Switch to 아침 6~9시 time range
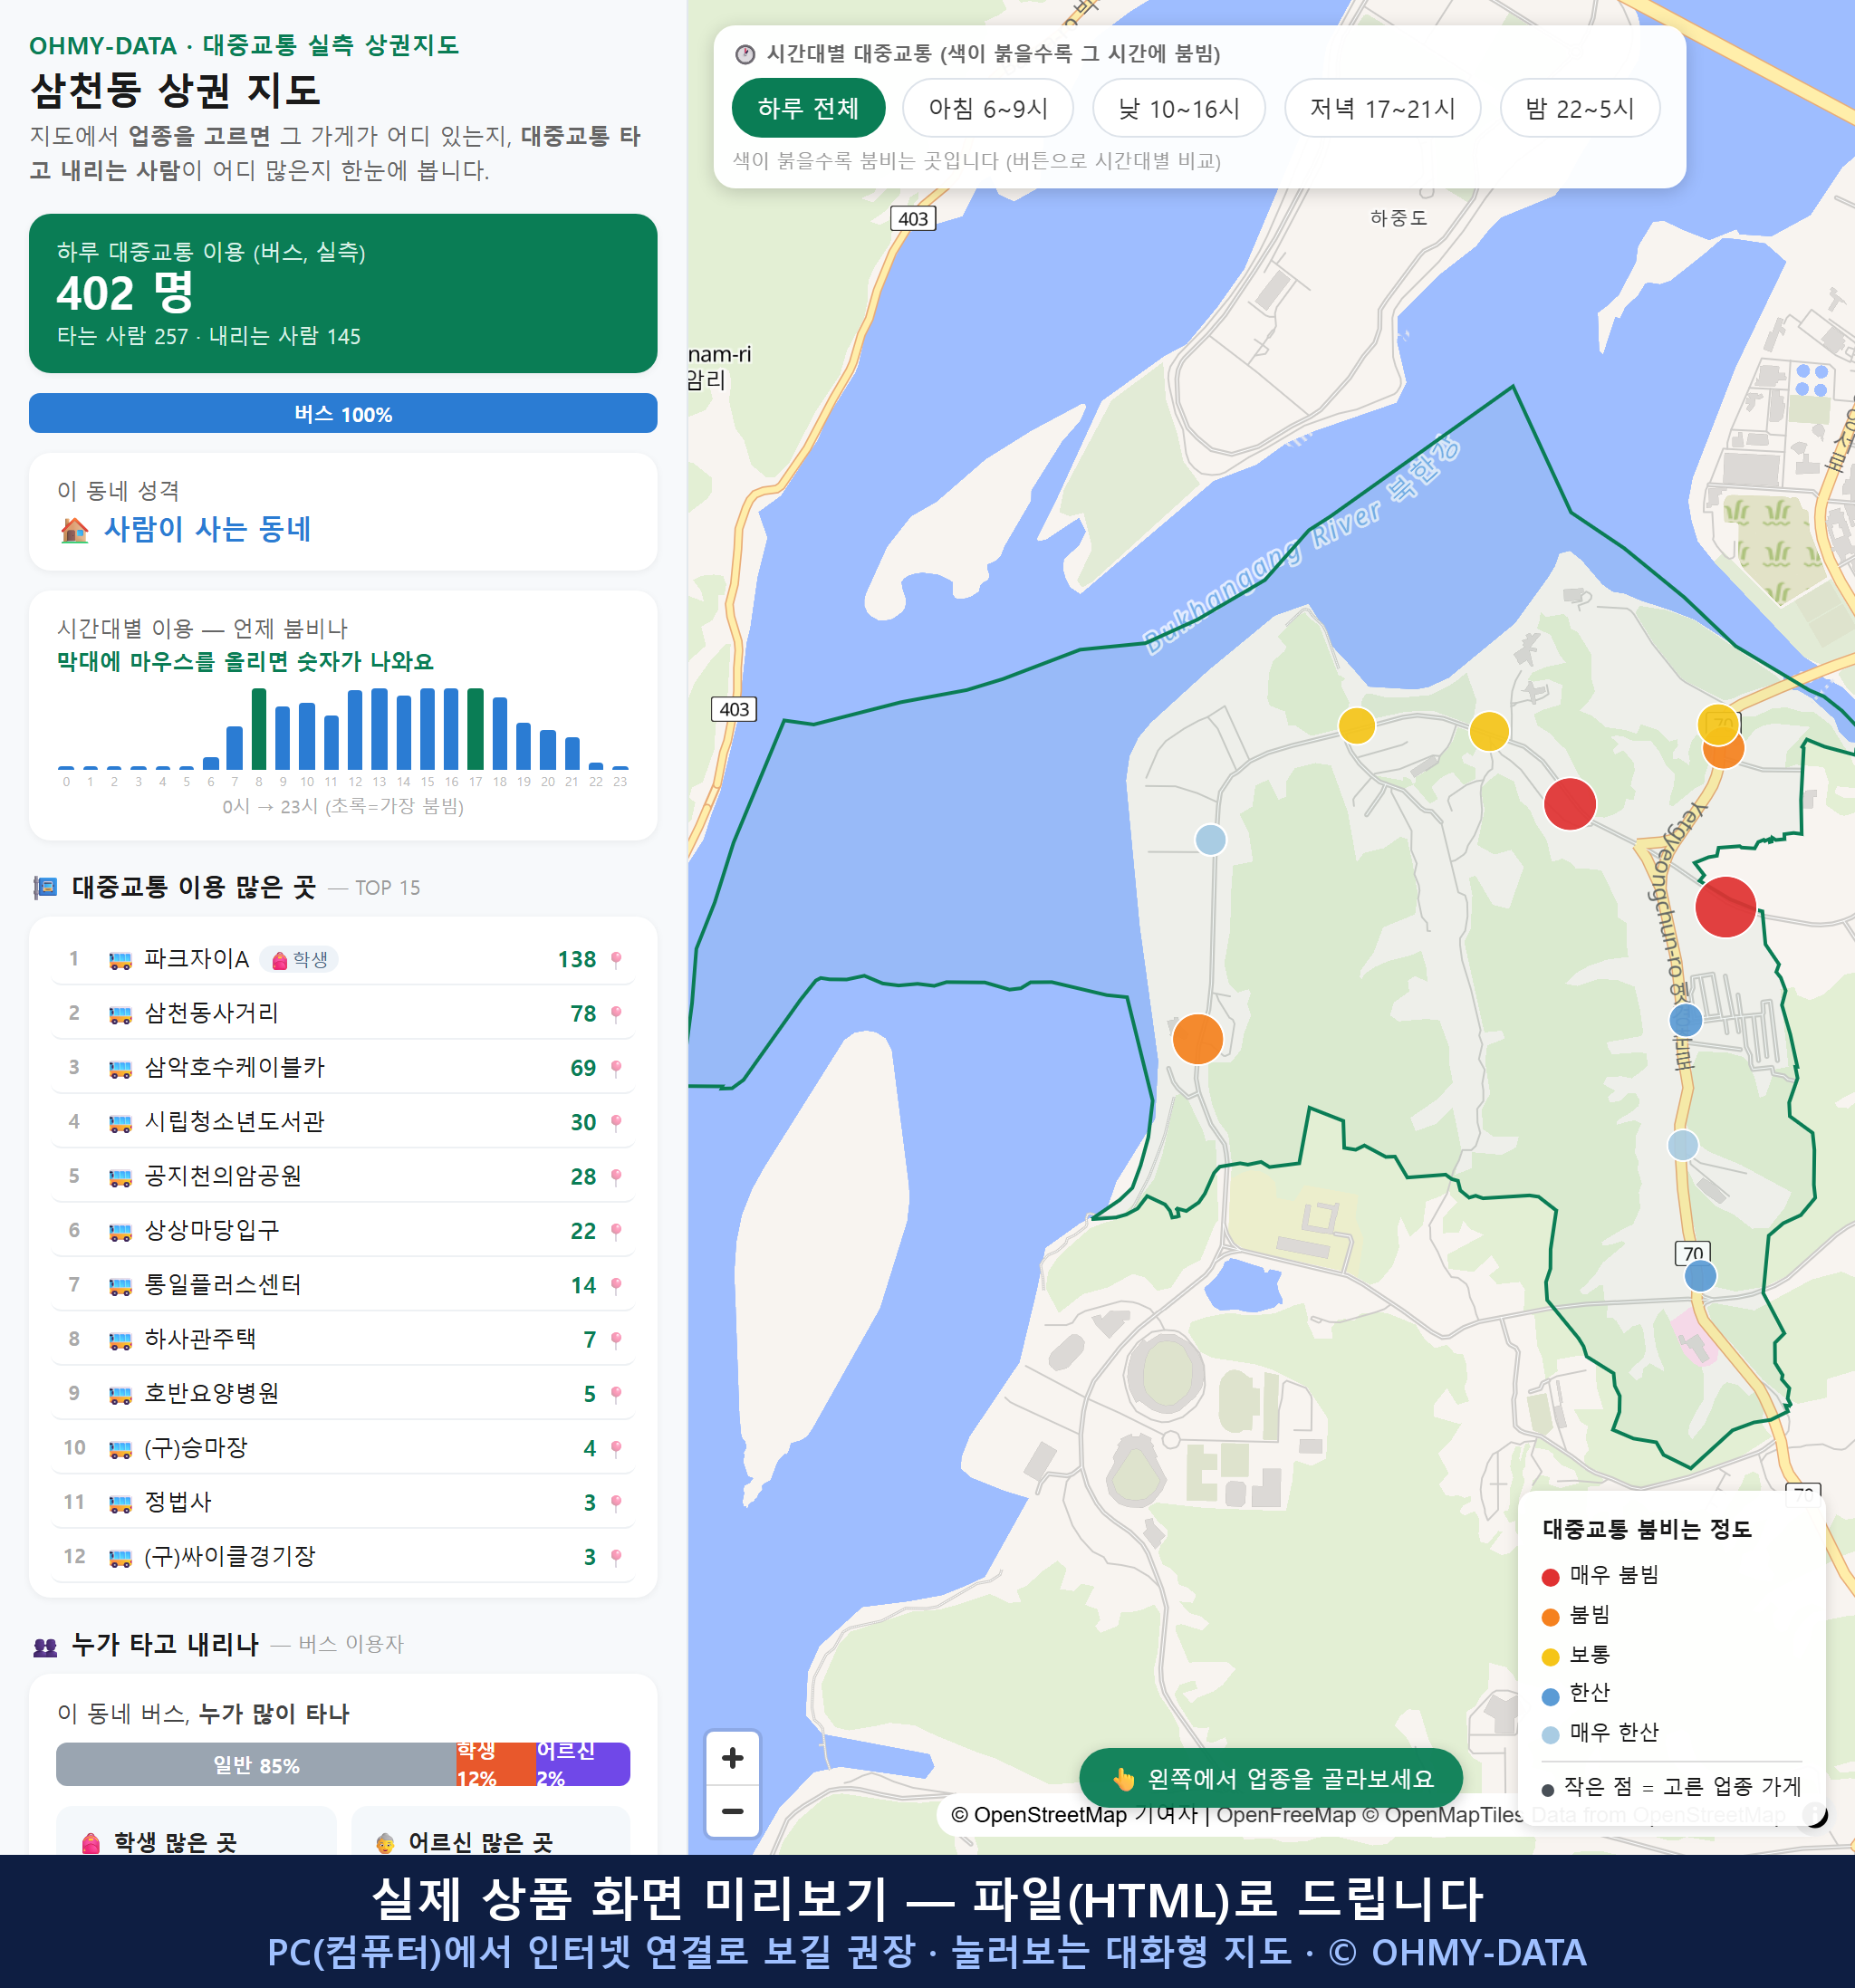The width and height of the screenshot is (1855, 1988). coord(987,108)
